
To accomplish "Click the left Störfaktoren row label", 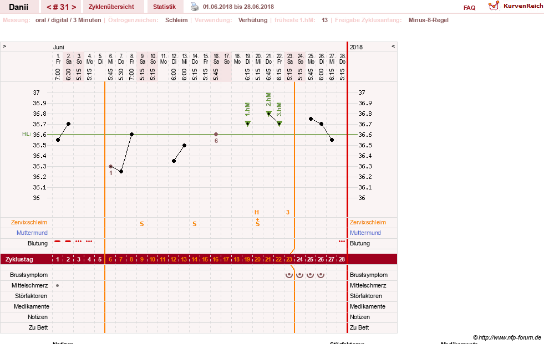I will pyautogui.click(x=32, y=296).
